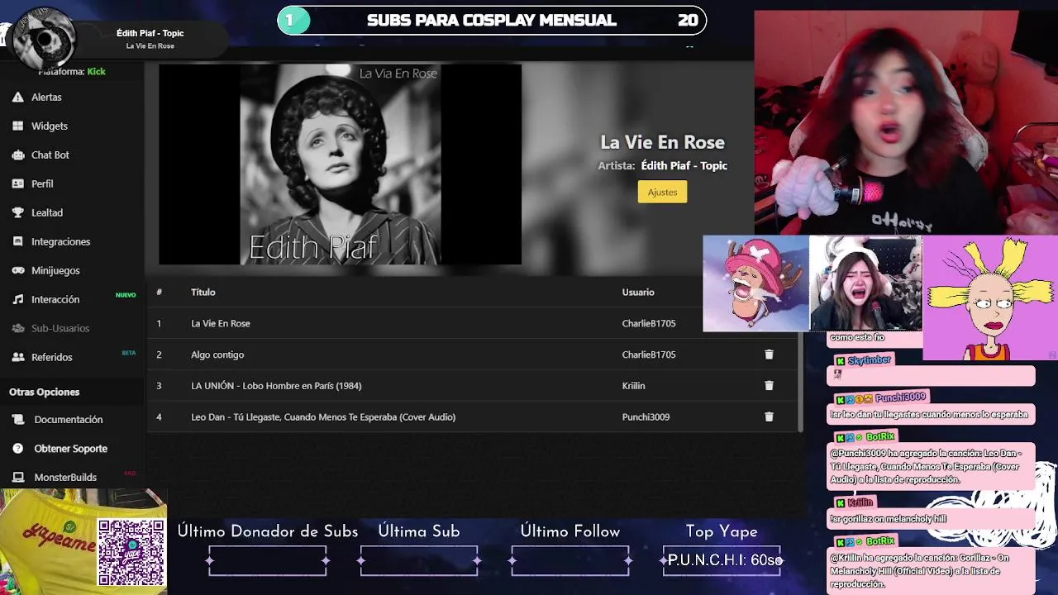
Task: Click the Perfil card icon
Action: coord(17,183)
